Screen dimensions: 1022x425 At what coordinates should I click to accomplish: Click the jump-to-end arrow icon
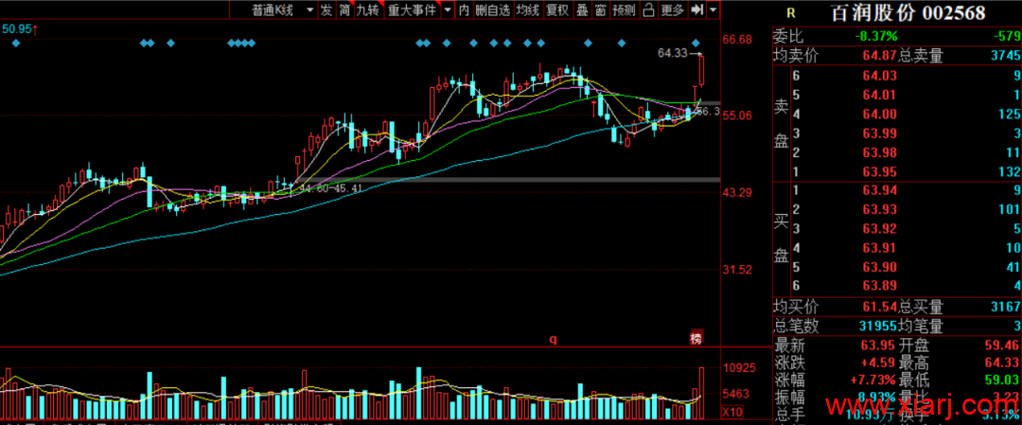tap(697, 9)
